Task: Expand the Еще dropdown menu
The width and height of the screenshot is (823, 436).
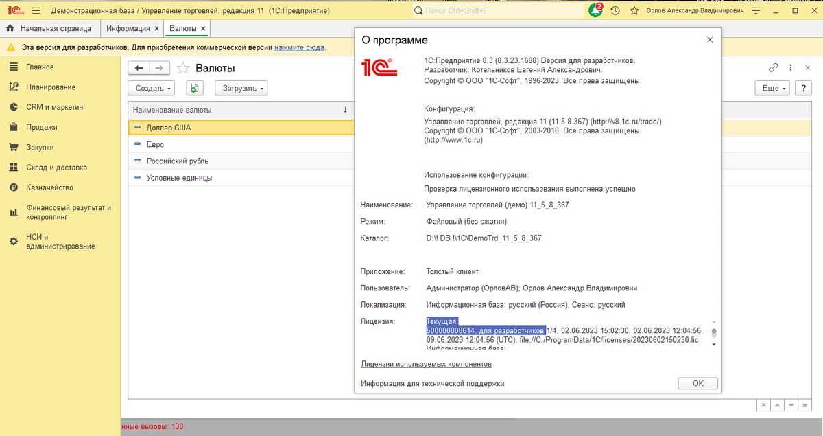Action: (x=773, y=88)
